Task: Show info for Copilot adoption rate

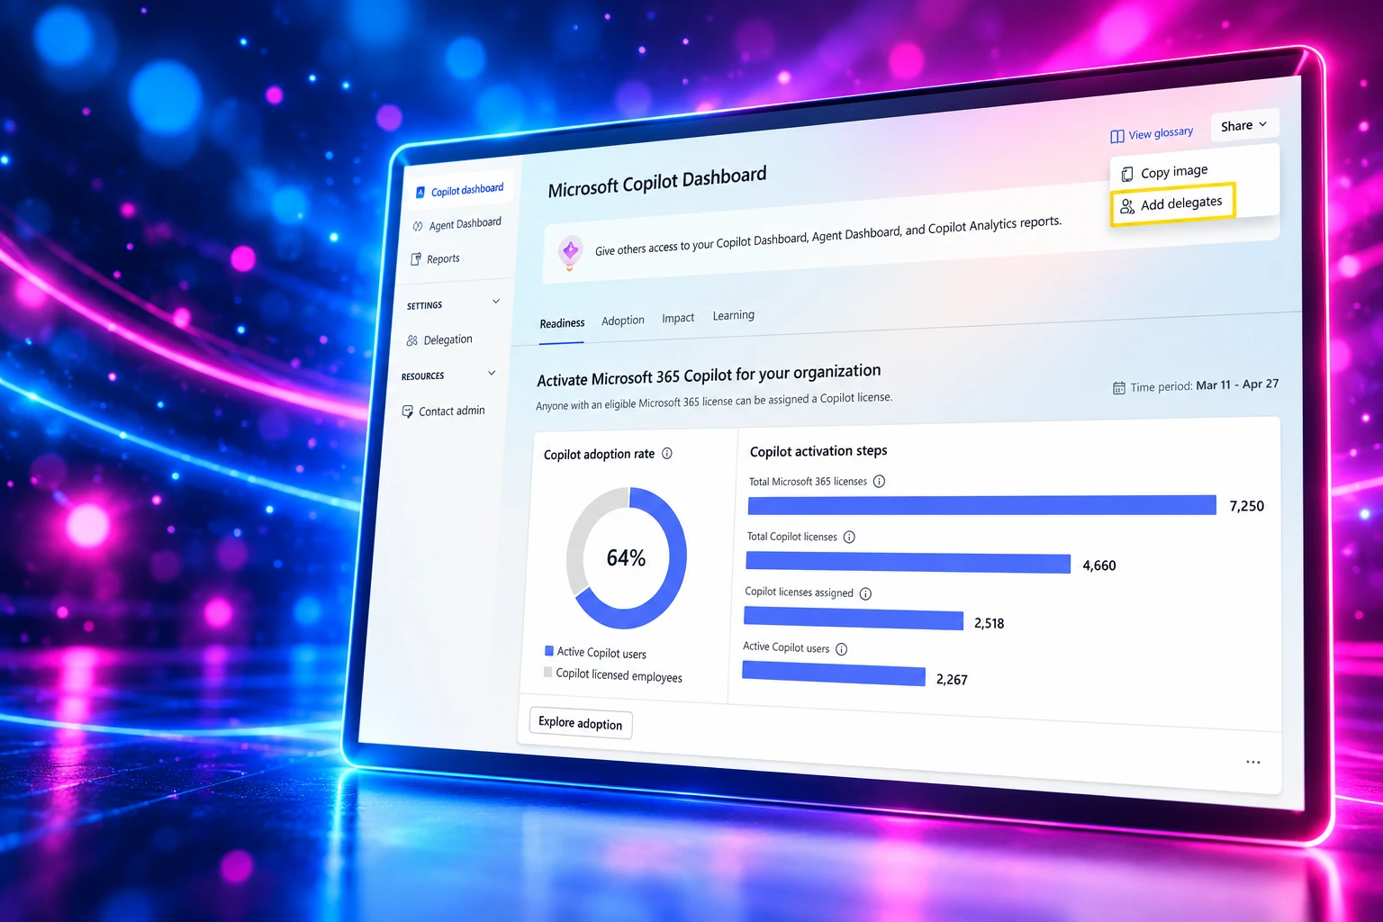Action: (x=667, y=453)
